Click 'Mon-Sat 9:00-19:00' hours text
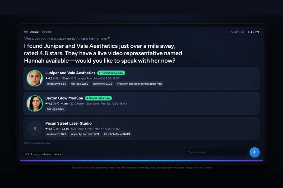This screenshot has height=188, width=283. click(107, 78)
